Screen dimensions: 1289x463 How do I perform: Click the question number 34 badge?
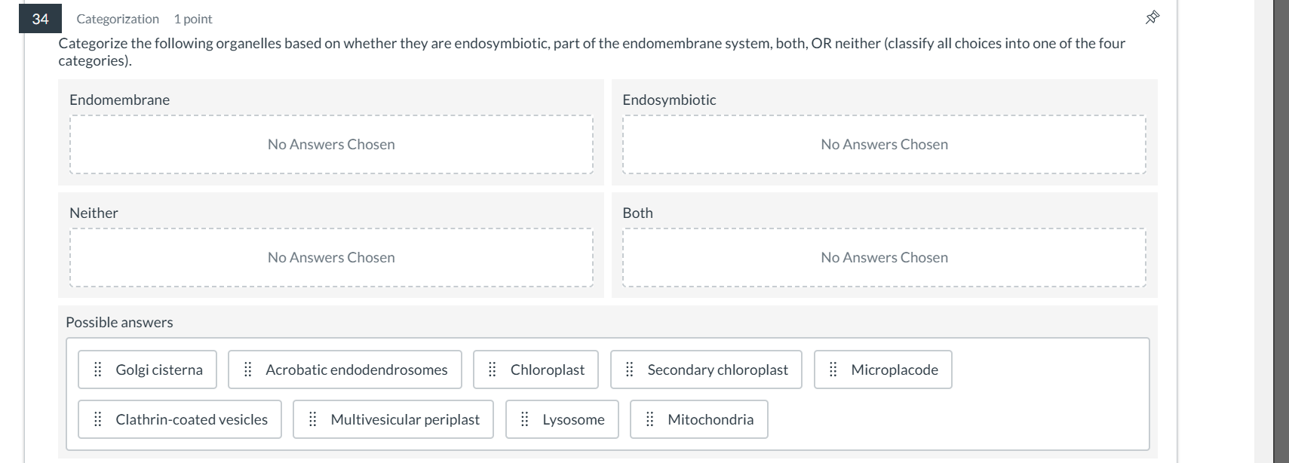tap(41, 18)
